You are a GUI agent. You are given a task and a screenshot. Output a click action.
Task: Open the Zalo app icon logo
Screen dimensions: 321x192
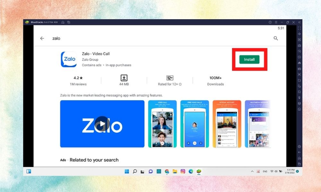69,59
